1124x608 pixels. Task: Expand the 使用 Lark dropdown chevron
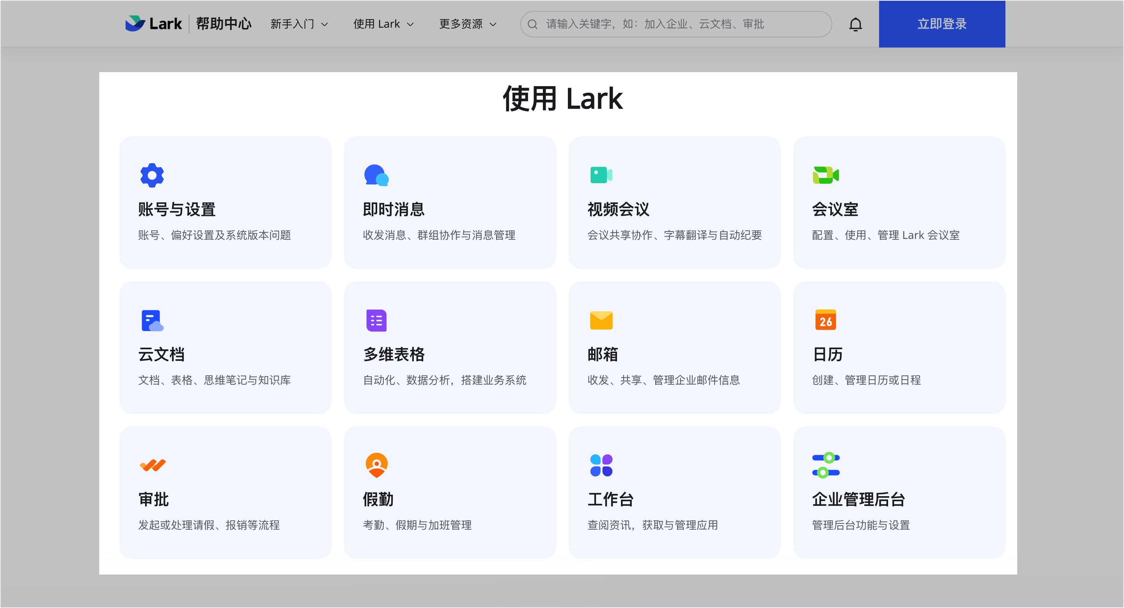click(x=410, y=25)
